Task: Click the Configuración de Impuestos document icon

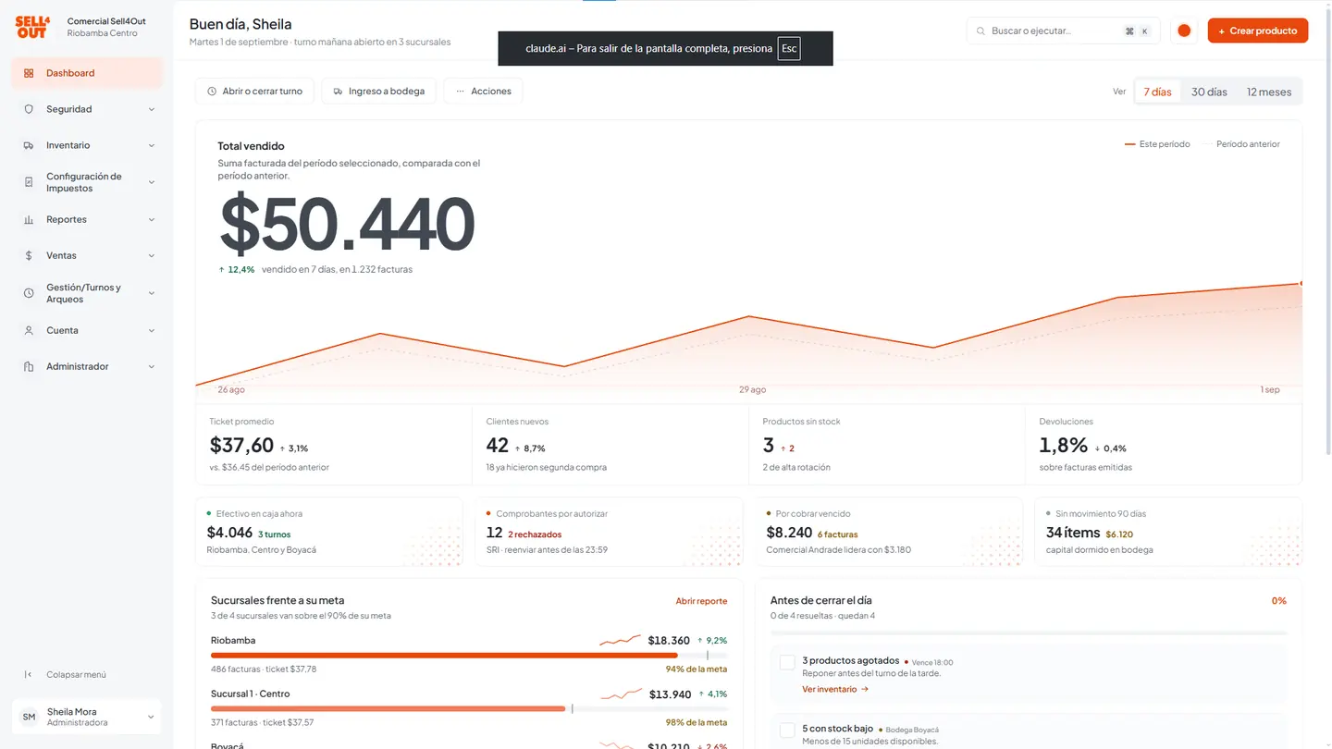Action: pos(29,182)
